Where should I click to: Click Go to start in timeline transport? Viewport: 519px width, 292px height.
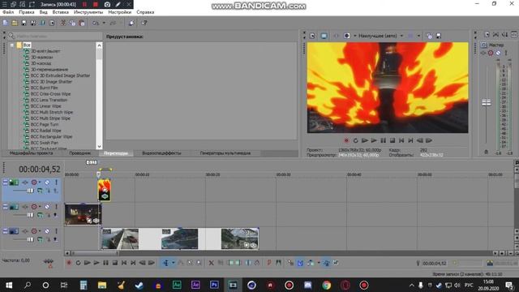124,263
